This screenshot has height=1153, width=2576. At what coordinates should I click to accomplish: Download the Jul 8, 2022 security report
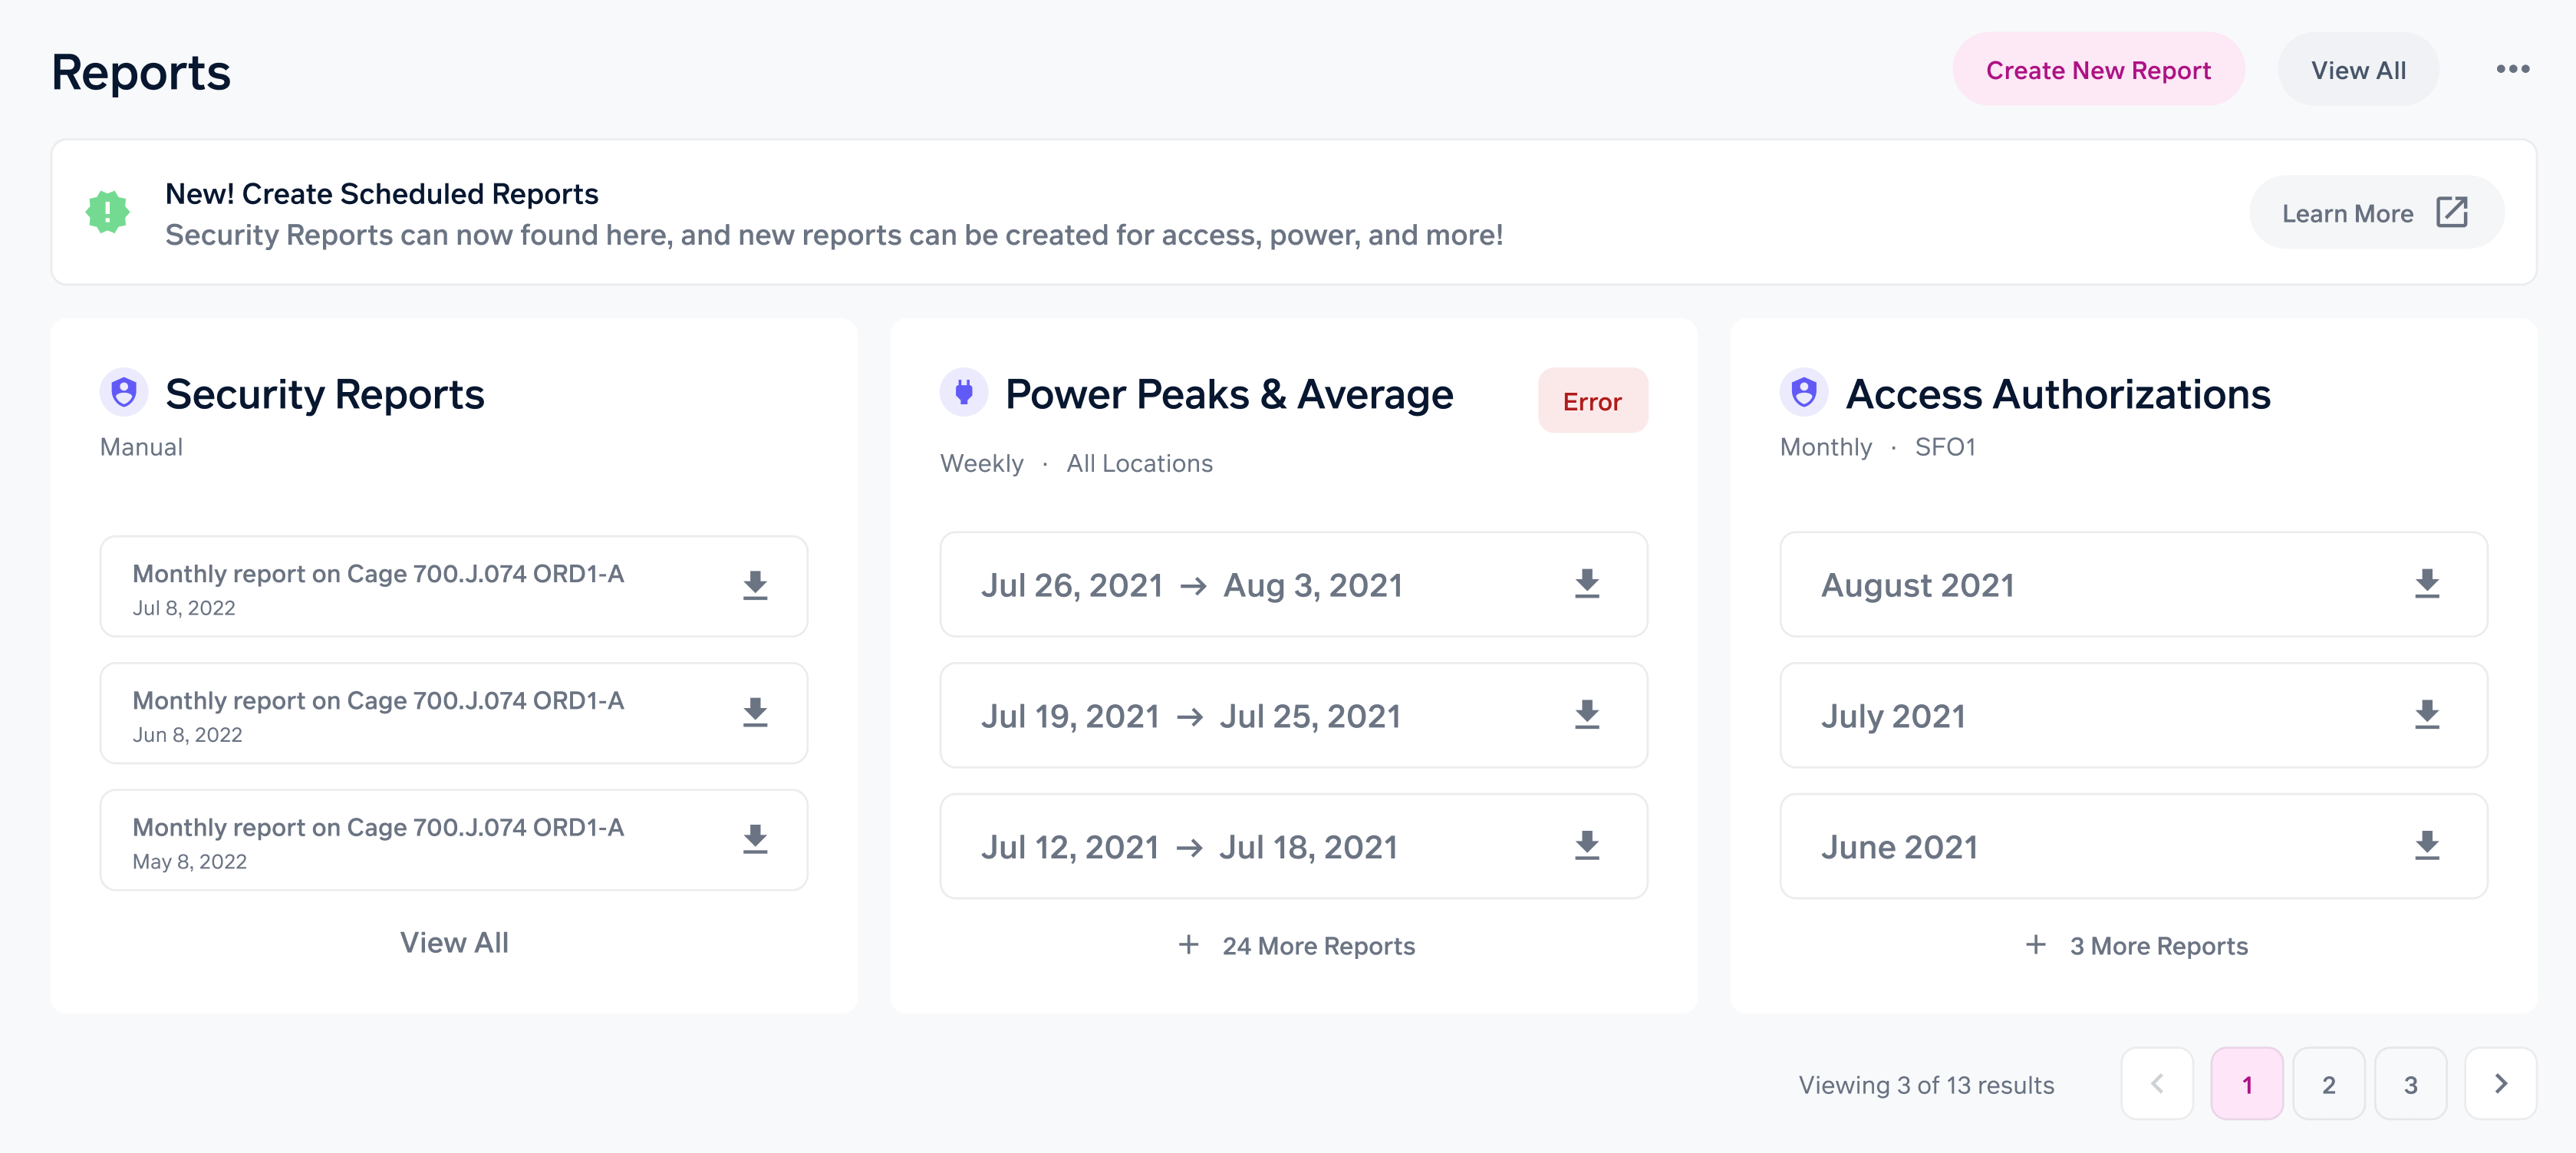pyautogui.click(x=755, y=586)
